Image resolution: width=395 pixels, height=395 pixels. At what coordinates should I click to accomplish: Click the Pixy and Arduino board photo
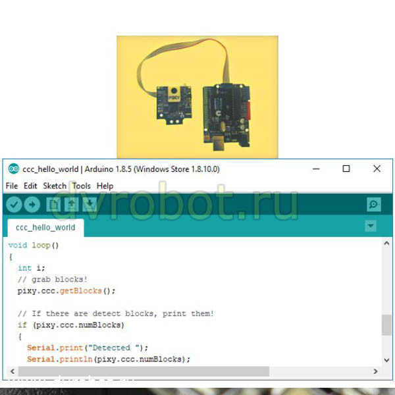pos(197,97)
